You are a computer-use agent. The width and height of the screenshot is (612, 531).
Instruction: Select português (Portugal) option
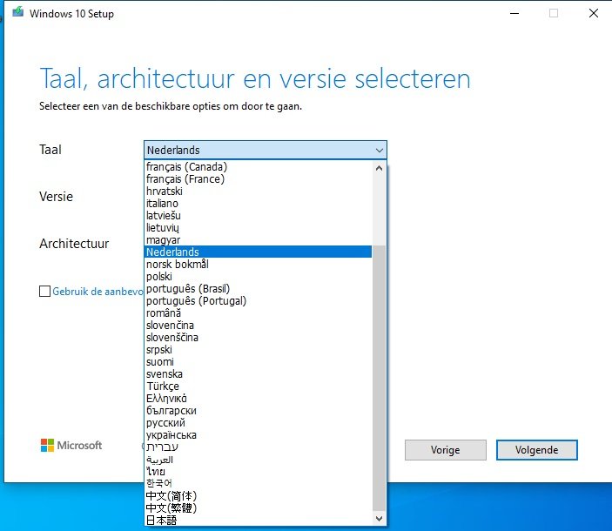258,300
